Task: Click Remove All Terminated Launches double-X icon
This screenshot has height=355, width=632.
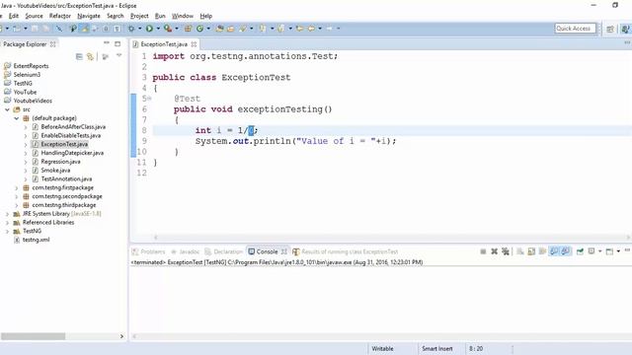Action: coord(506,251)
